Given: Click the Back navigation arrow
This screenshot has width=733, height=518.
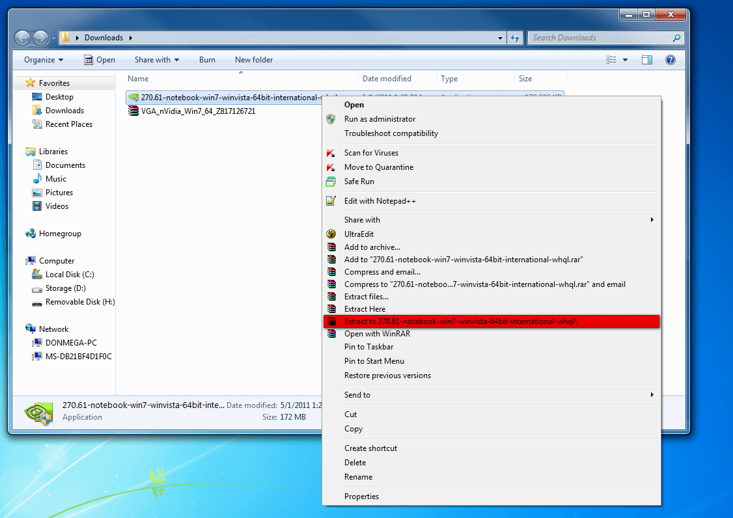Looking at the screenshot, I should [x=23, y=38].
